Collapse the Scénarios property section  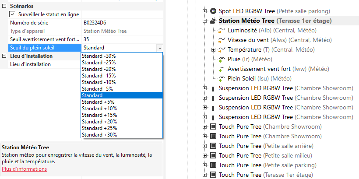point(4,6)
